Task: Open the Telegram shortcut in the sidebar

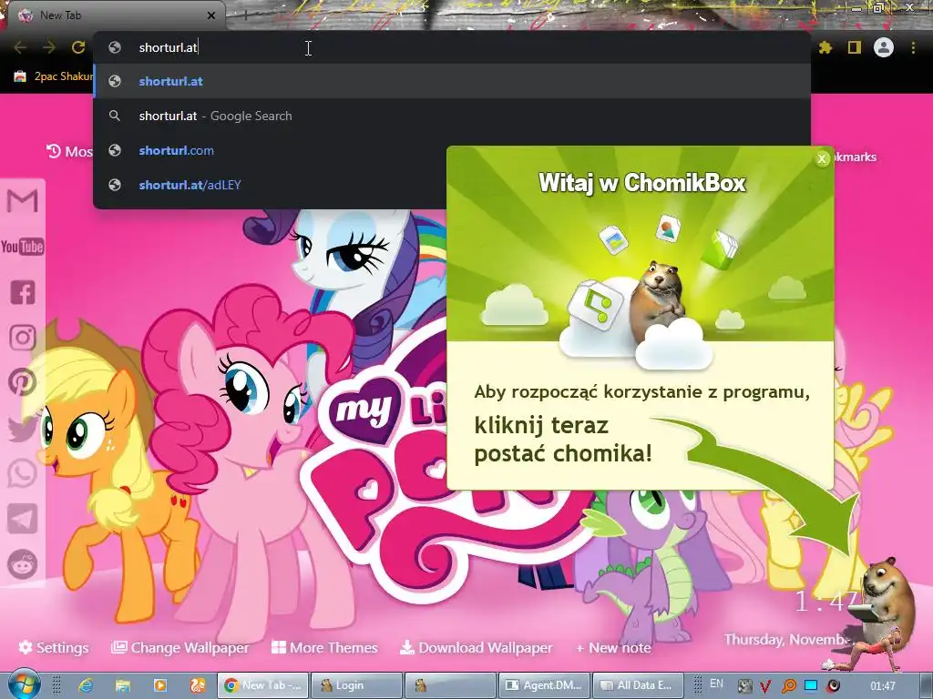Action: 23,519
